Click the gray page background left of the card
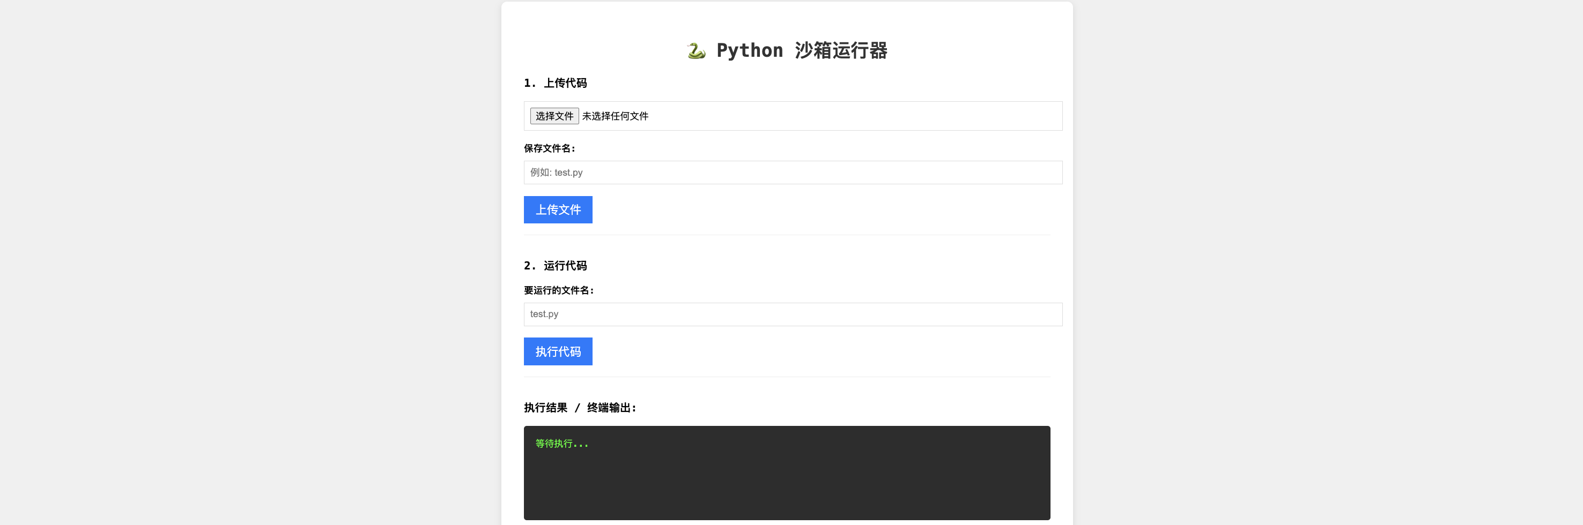This screenshot has width=1583, height=525. [x=246, y=264]
